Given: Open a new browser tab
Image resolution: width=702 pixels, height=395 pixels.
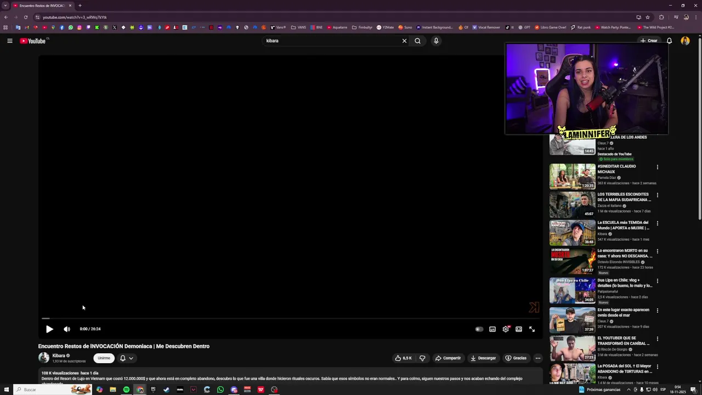Looking at the screenshot, I should click(x=80, y=5).
